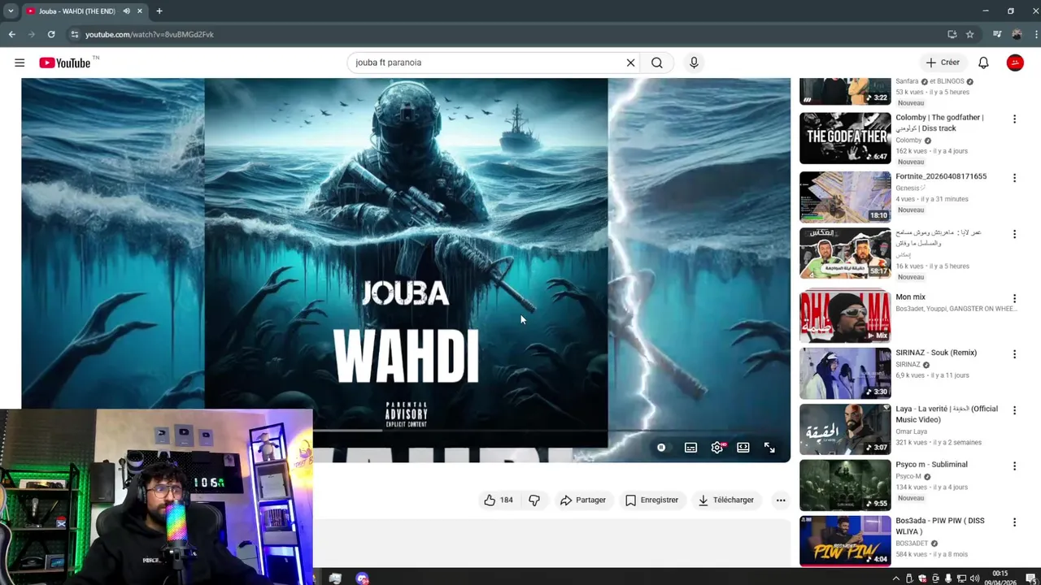Screen dimensions: 1041x585
Task: Show hidden system tray icons
Action: [896, 578]
